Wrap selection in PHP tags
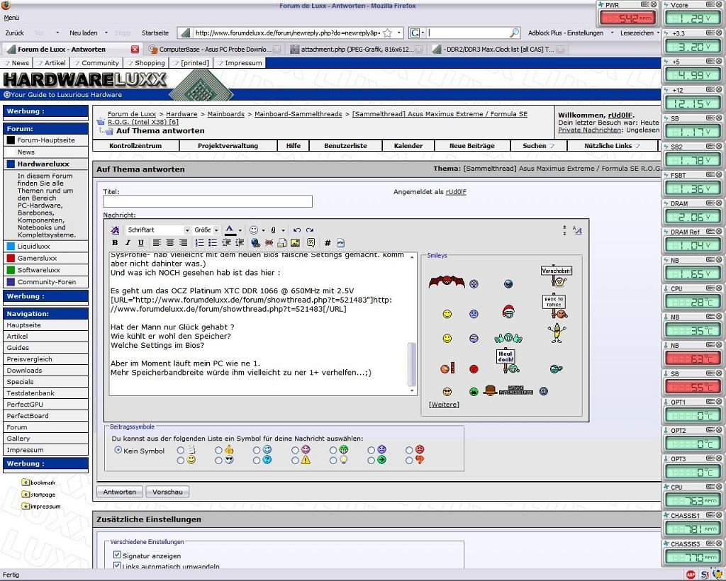The width and height of the screenshot is (726, 581). (341, 243)
